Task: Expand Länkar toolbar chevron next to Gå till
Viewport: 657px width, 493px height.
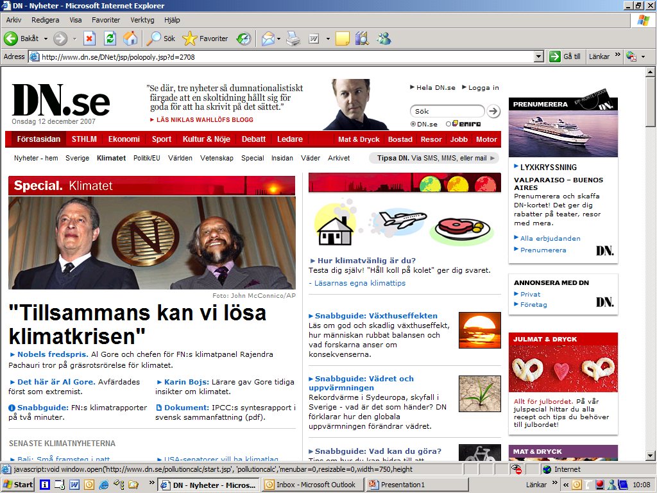Action: pos(617,55)
